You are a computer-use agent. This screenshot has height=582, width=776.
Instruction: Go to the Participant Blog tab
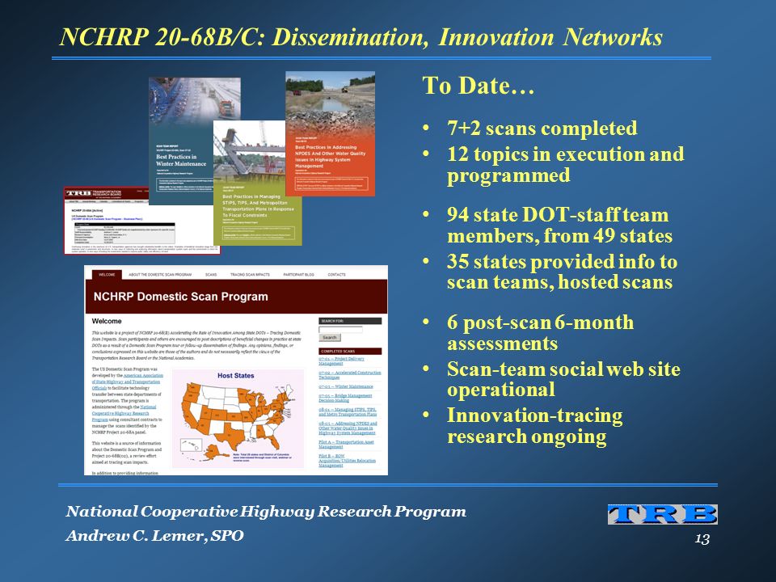[298, 274]
